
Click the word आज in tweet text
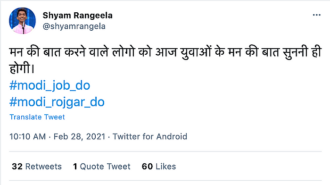tap(166, 52)
